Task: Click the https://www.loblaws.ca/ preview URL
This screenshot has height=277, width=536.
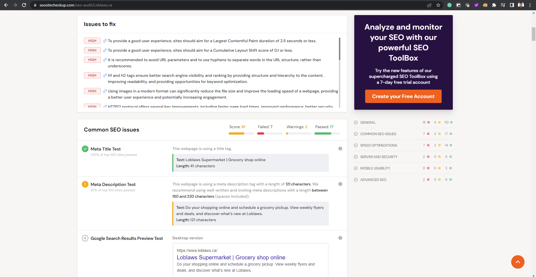Action: pyautogui.click(x=197, y=250)
